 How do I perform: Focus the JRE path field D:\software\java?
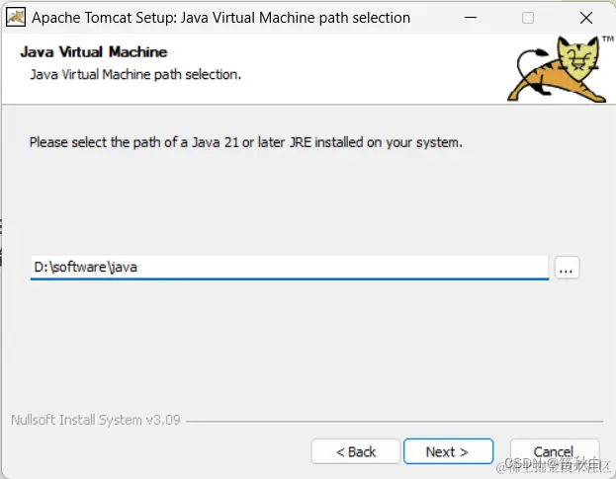[290, 268]
